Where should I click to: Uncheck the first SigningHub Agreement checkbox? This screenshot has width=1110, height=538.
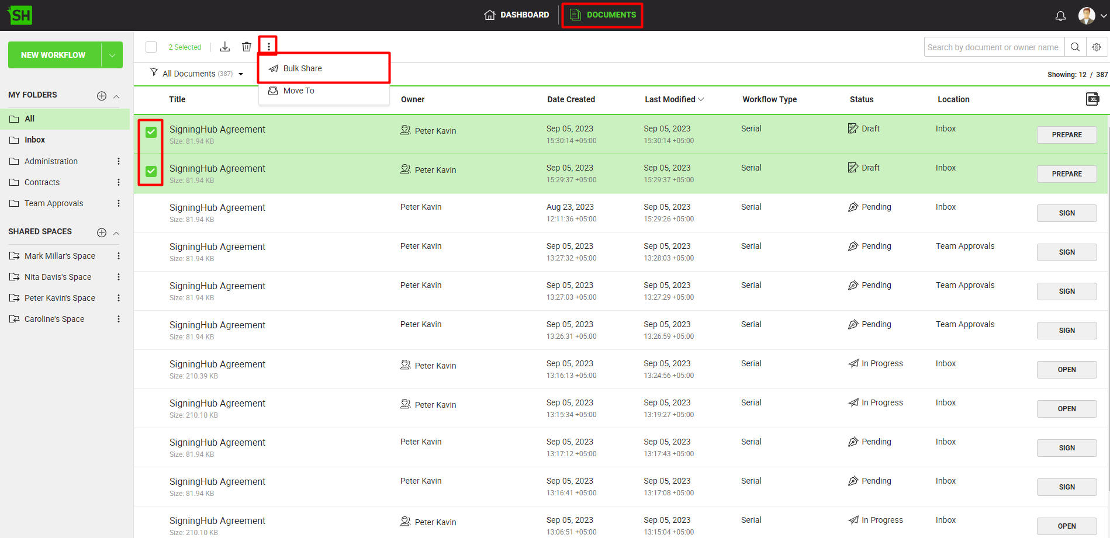(151, 132)
